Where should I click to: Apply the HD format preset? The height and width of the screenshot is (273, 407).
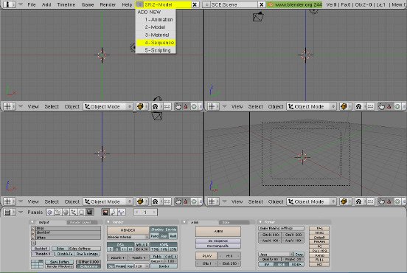(319, 264)
